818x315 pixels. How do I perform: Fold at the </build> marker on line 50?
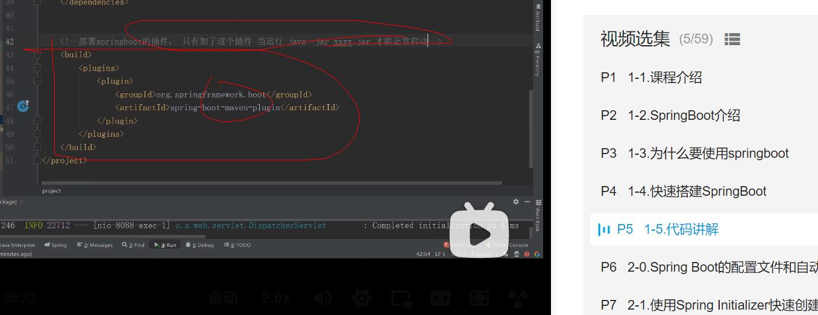click(38, 148)
